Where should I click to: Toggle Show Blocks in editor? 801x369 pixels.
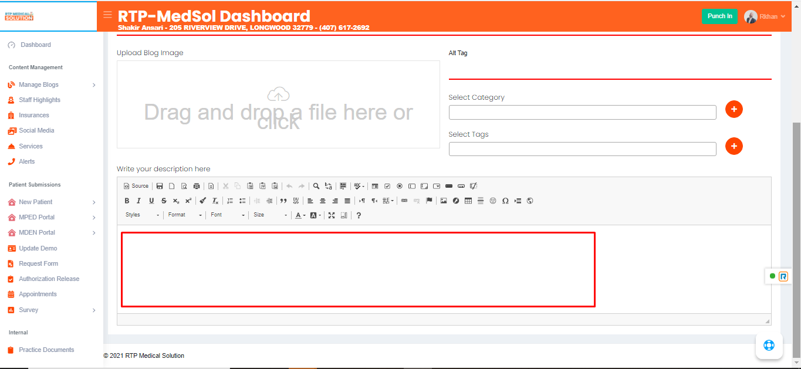click(x=344, y=215)
